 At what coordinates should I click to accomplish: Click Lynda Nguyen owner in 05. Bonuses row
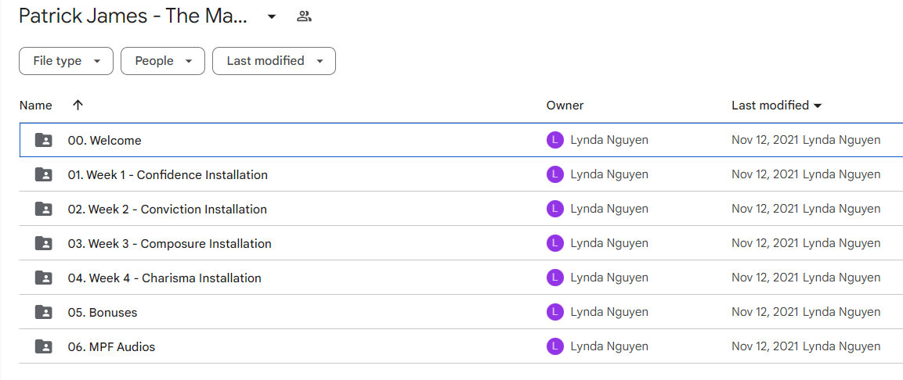click(x=609, y=312)
